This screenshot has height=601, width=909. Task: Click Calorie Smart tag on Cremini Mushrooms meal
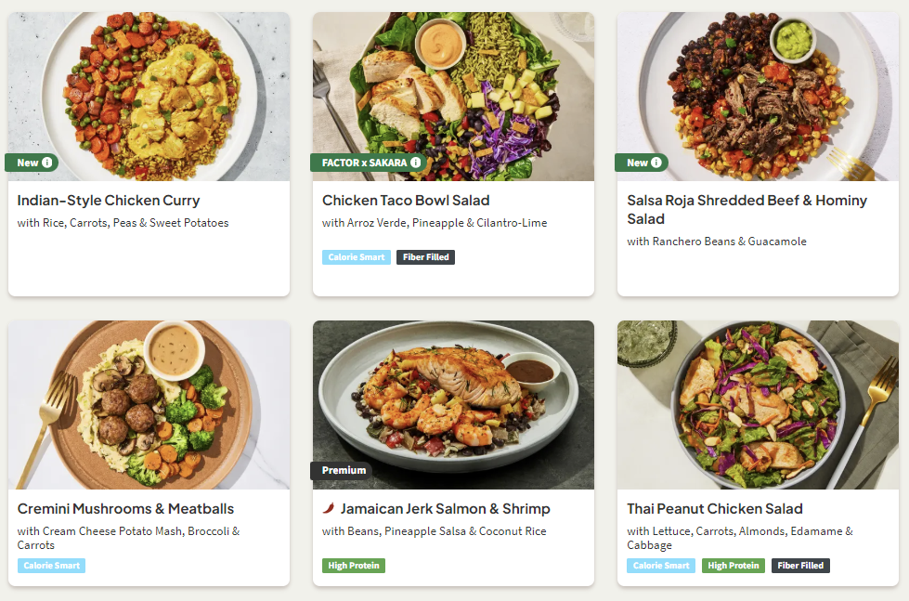[51, 566]
